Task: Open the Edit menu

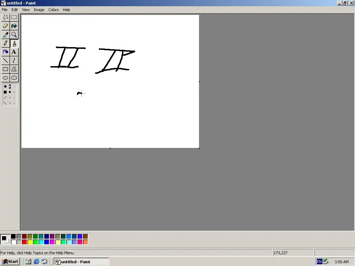Action: (x=15, y=10)
